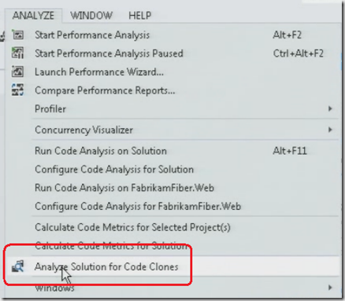The height and width of the screenshot is (301, 345).
Task: Select Run Code Analysis on Solution
Action: 101,151
